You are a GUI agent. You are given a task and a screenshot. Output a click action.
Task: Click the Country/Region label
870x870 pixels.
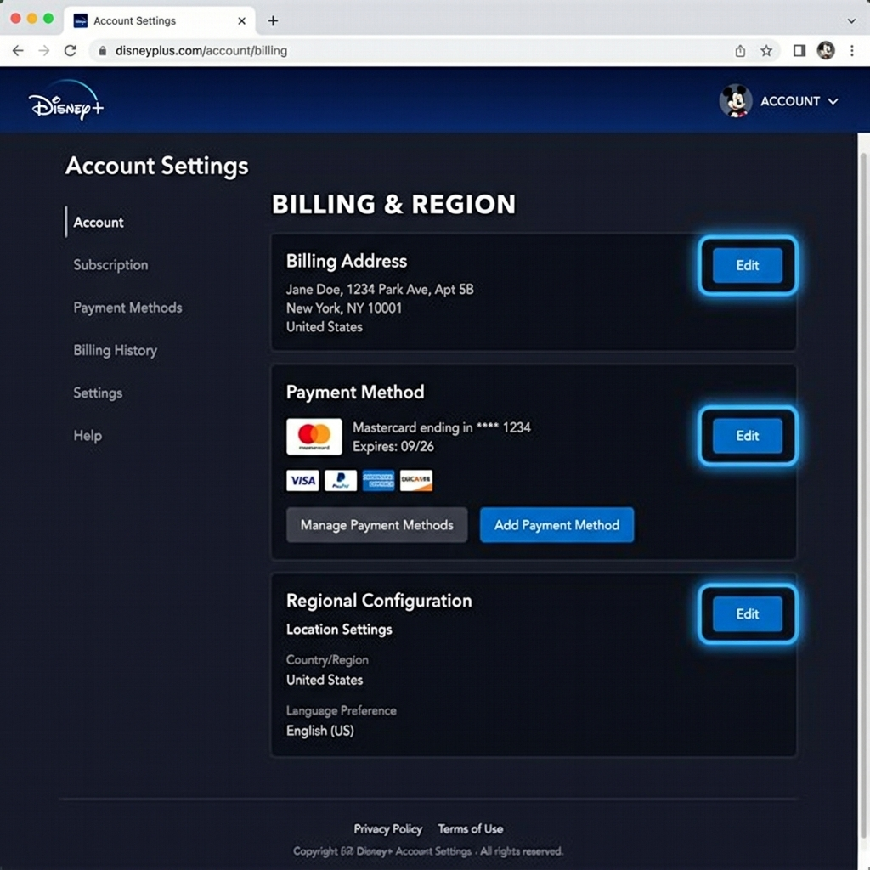tap(327, 659)
